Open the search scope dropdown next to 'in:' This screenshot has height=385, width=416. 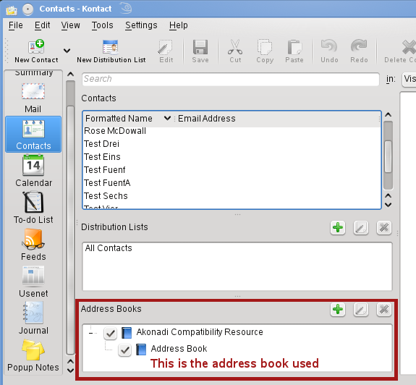(409, 79)
